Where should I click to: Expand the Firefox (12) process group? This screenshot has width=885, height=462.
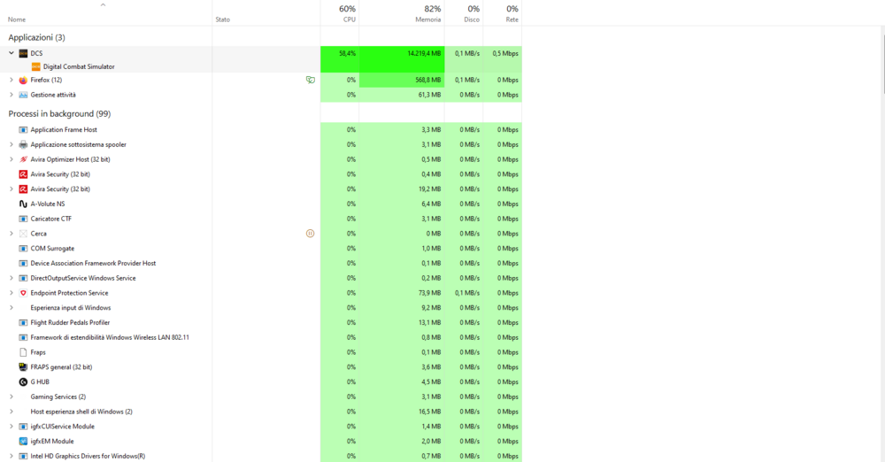click(x=12, y=81)
